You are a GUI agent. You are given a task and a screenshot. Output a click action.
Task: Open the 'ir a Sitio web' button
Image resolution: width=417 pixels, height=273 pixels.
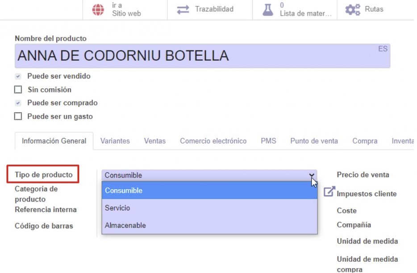[x=125, y=9]
